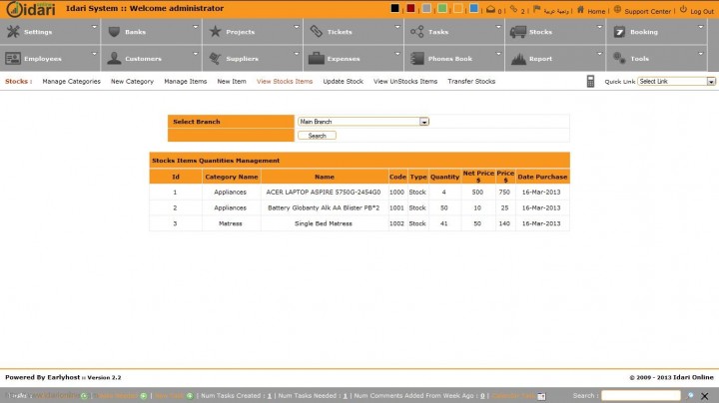Screen dimensions: 719x403
Task: Open Manage Items submenu item
Action: coord(186,81)
